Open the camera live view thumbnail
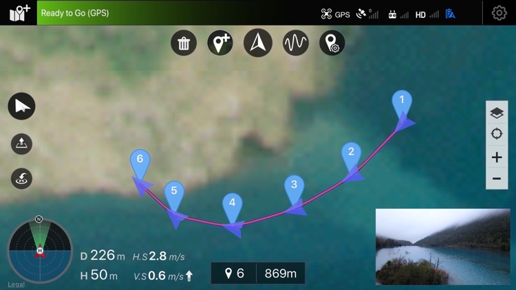 tap(443, 247)
